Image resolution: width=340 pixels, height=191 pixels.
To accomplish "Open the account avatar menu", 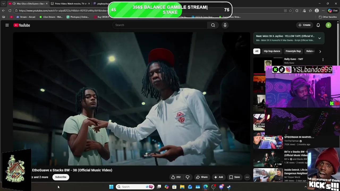I will point(329,25).
